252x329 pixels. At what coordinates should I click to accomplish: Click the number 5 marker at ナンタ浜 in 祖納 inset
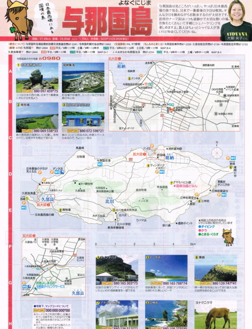[x=130, y=78]
